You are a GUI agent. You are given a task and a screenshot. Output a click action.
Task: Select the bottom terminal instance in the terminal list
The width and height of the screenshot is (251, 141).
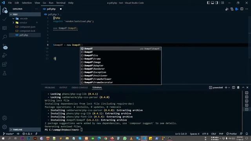pos(247,109)
